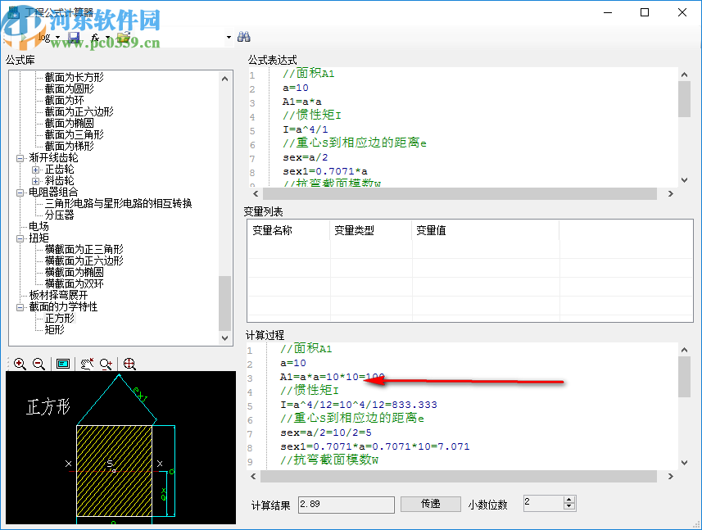The height and width of the screenshot is (530, 702).
Task: Click the 计算结果 field showing 2.89
Action: coord(346,505)
